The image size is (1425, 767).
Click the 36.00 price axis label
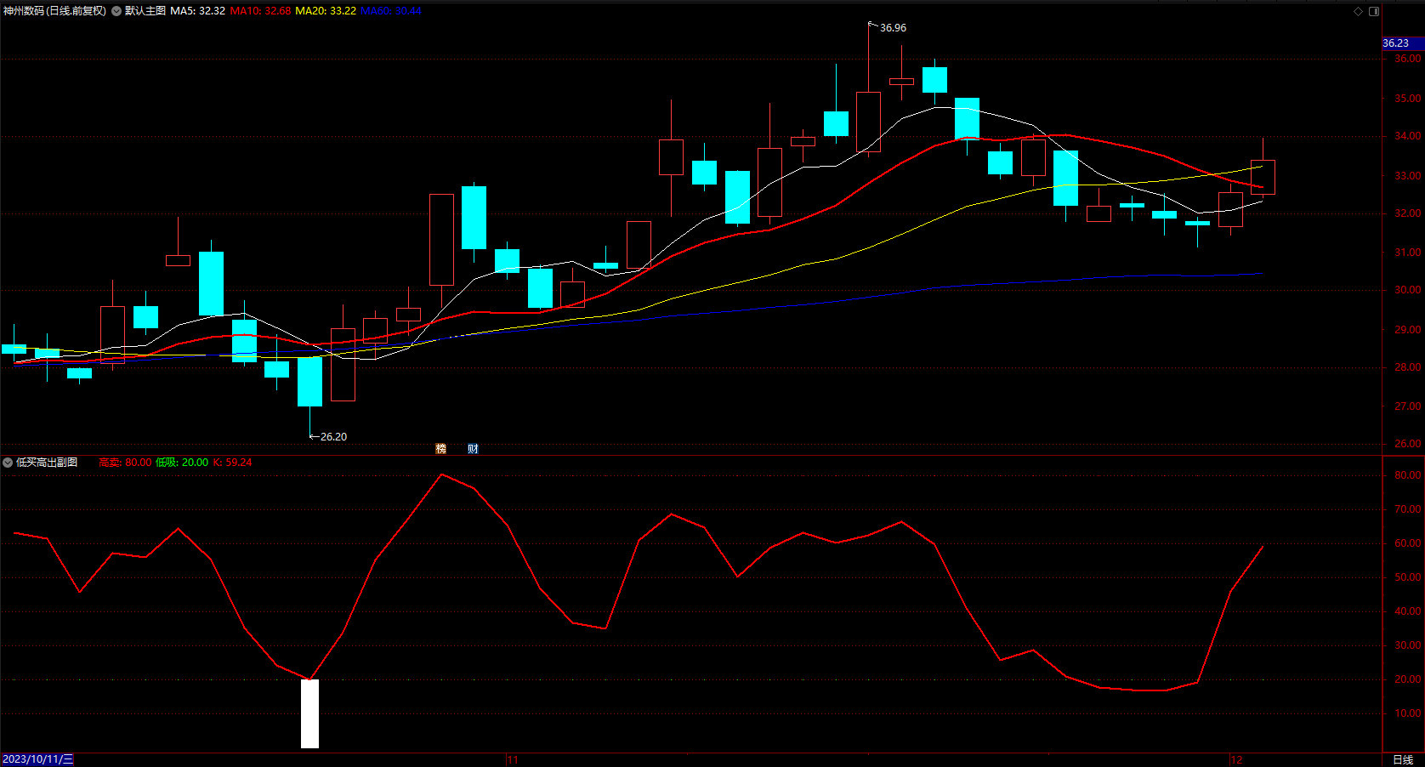click(x=1407, y=59)
